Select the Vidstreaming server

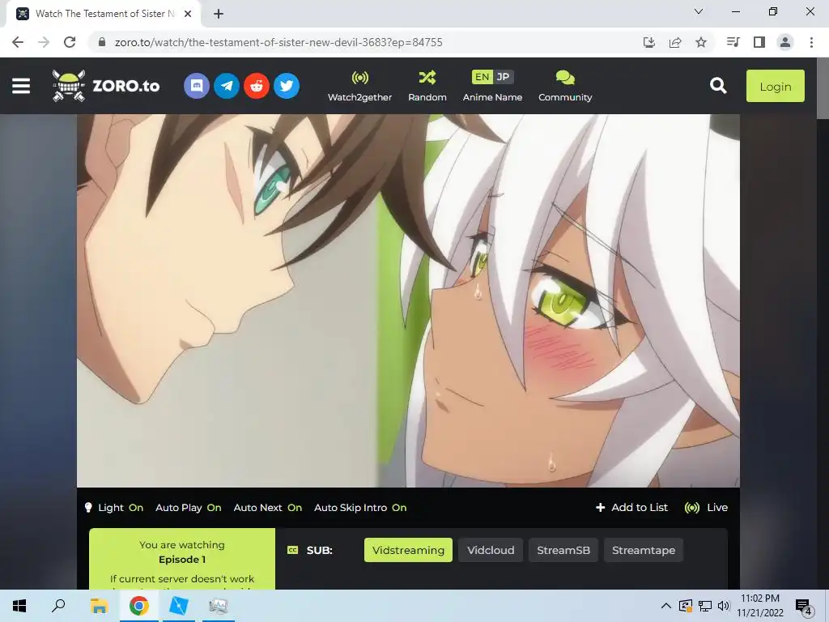tap(408, 550)
